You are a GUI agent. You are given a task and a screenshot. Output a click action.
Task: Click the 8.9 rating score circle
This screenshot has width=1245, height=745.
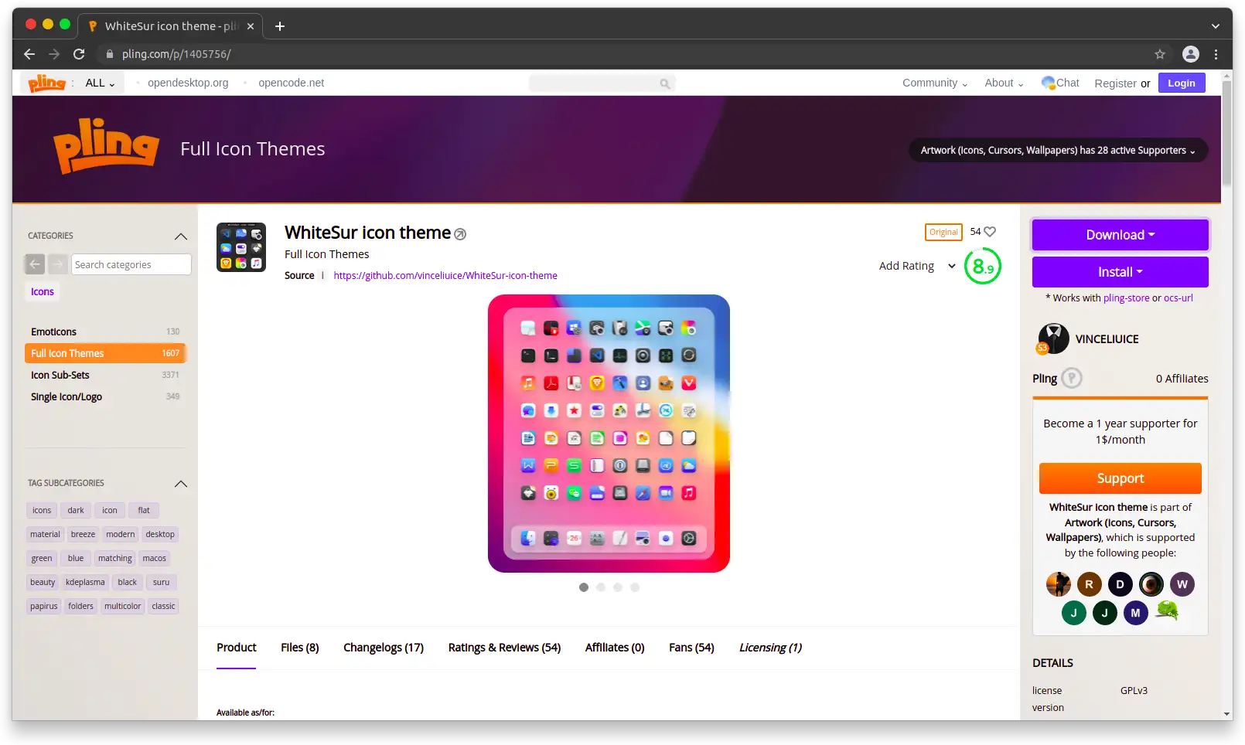(983, 266)
